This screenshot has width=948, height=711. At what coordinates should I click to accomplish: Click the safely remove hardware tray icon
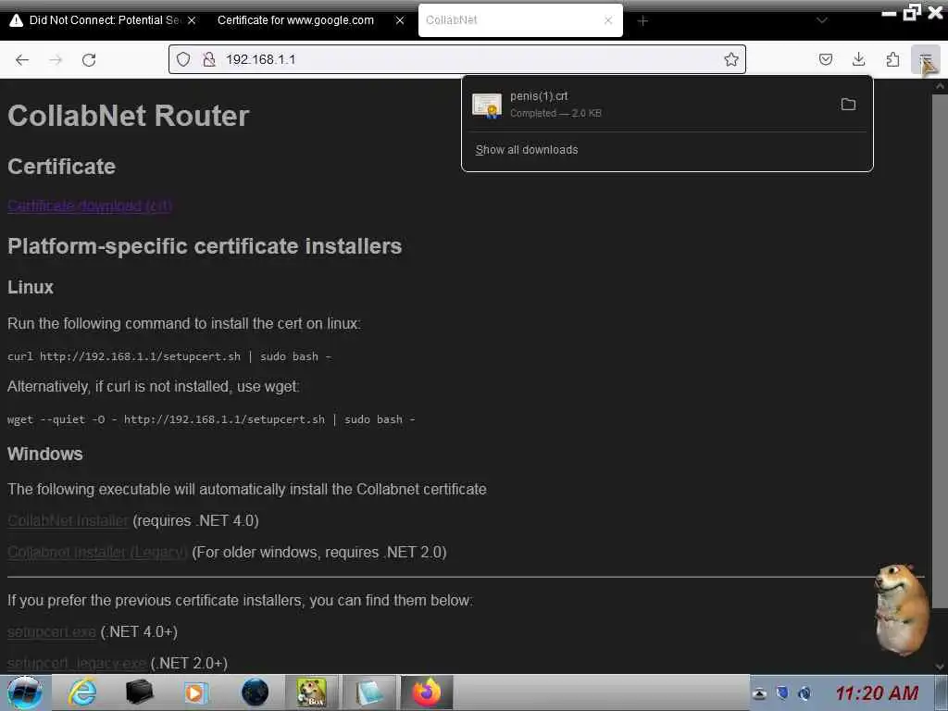(759, 693)
